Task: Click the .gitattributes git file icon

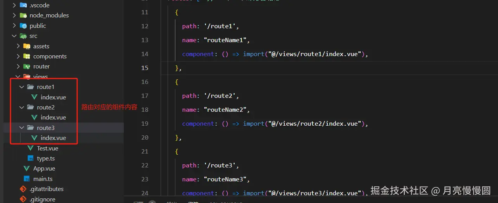Action: tap(23, 189)
